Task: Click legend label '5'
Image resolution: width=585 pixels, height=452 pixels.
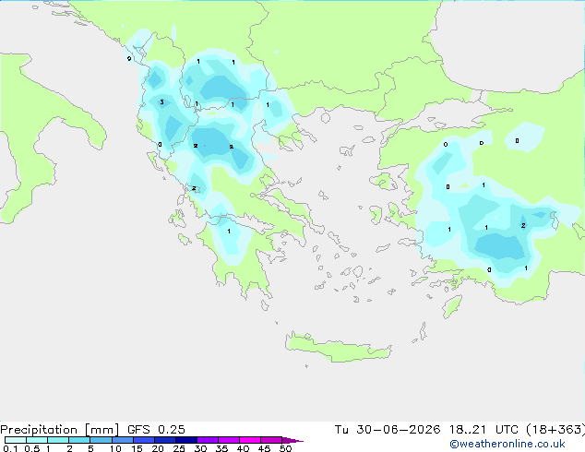Action: click(x=90, y=448)
